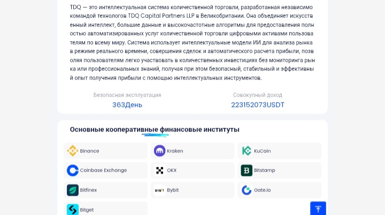Click heading Основные кооперативные финансовые институты
The height and width of the screenshot is (215, 385).
[155, 129]
